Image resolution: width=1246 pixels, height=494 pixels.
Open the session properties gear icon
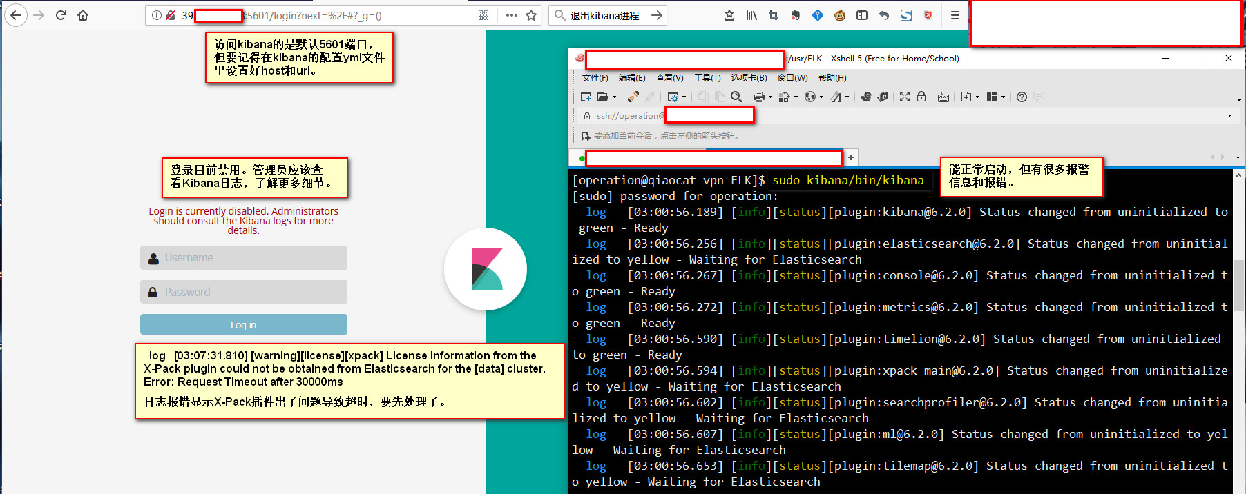point(673,97)
